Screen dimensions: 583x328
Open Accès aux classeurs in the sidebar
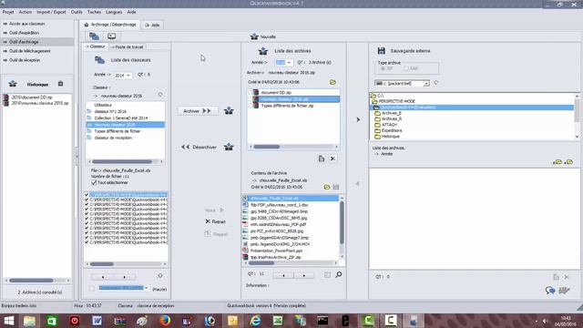26,24
